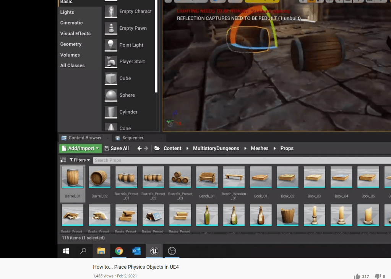Viewport: 391px width, 279px height.
Task: Expand the arrow after MultistoryDungeons path
Action: click(x=245, y=148)
